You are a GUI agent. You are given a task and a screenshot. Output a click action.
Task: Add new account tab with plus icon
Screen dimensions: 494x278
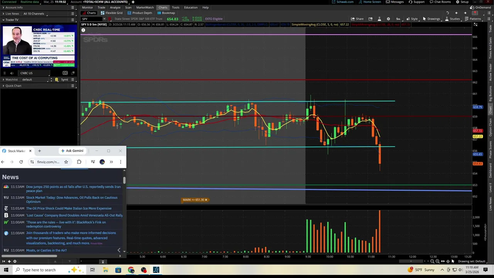point(133,2)
